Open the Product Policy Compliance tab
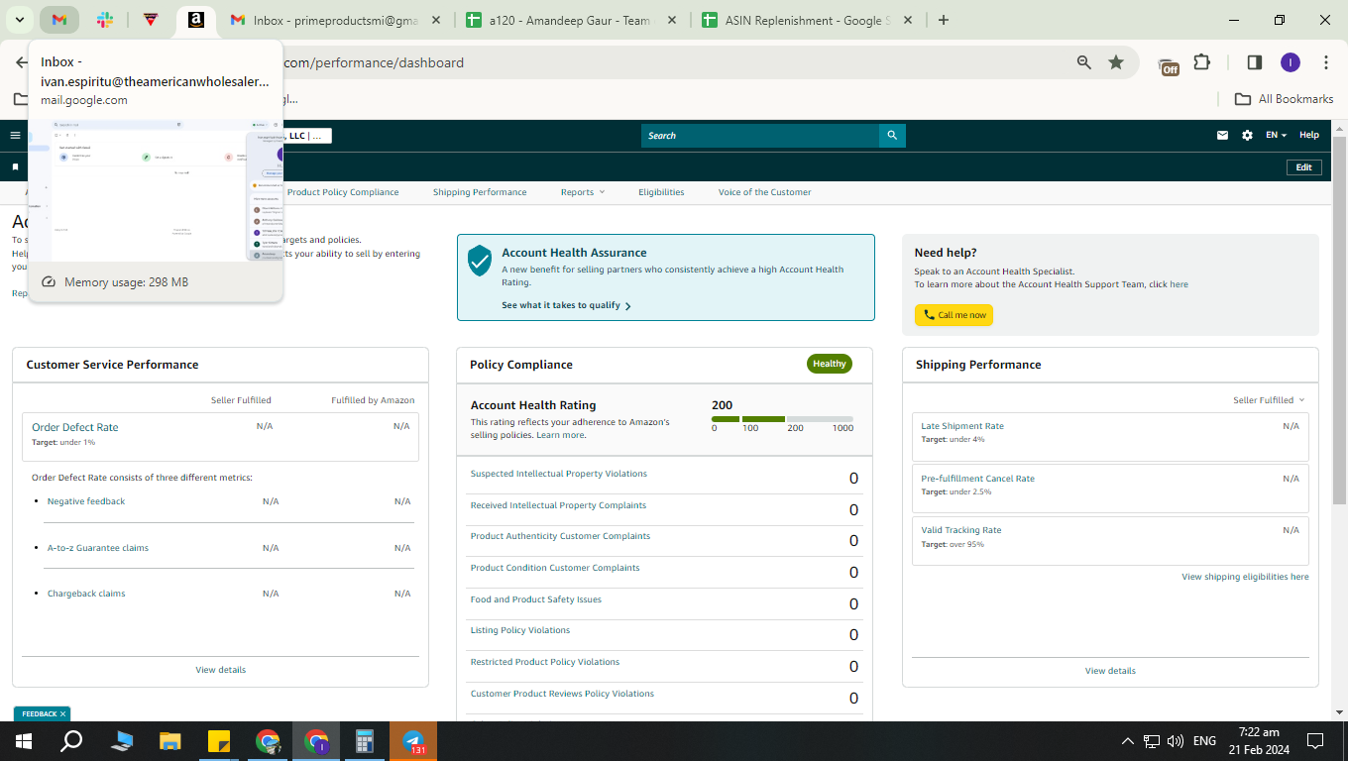Screen dimensions: 1348x761 click(343, 192)
